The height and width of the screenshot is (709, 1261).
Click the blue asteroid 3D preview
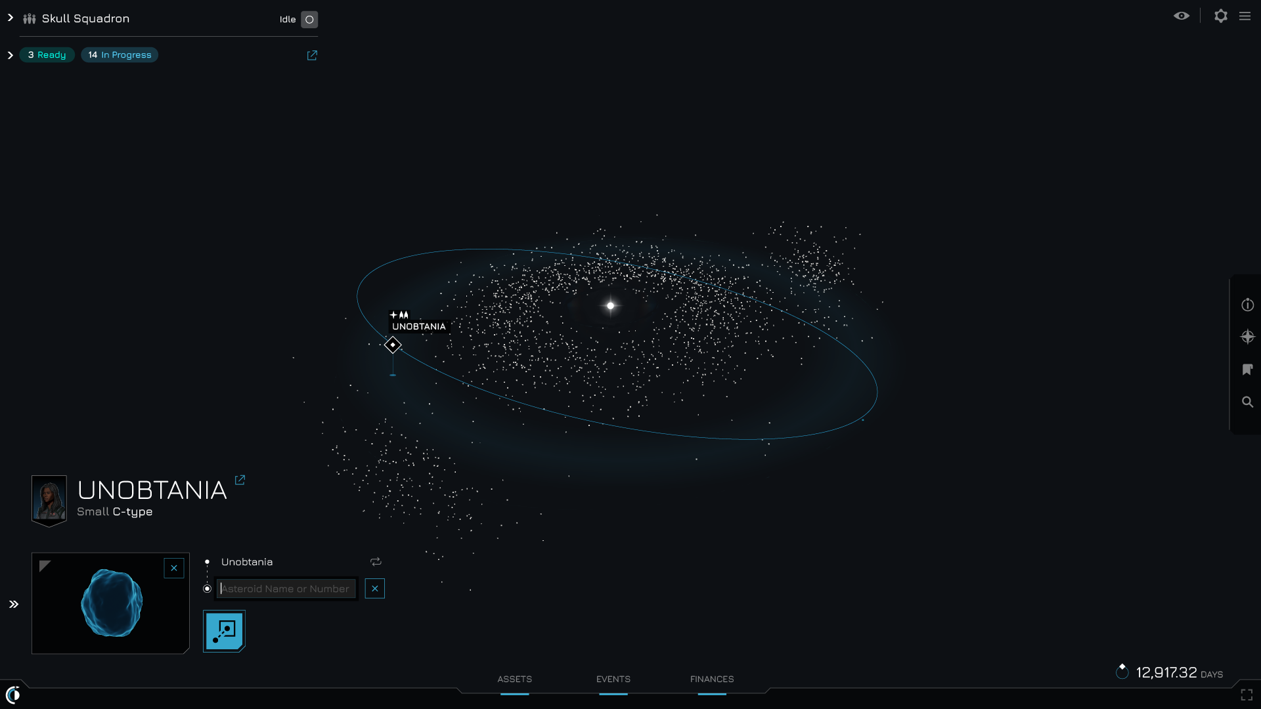(x=112, y=603)
